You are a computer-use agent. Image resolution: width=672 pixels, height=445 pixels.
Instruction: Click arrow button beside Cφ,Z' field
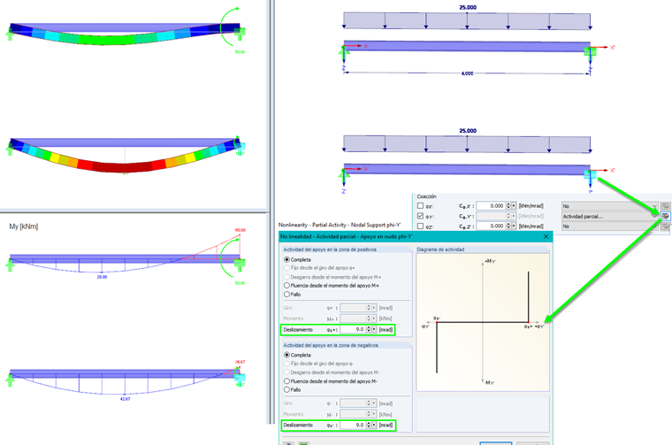514,226
